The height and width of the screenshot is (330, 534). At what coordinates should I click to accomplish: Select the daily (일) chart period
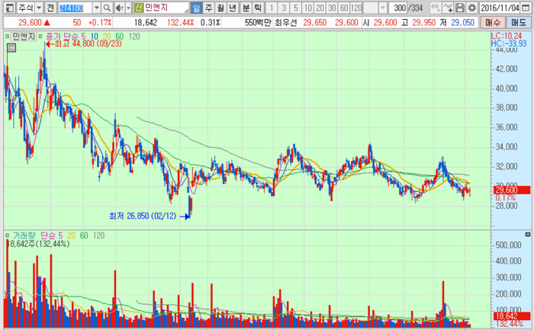[x=196, y=8]
